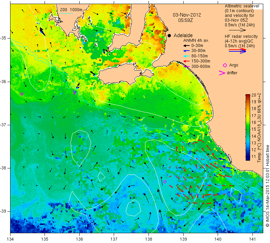Click longitude axis label 141
This screenshot has width=270, height=243.
(252, 239)
